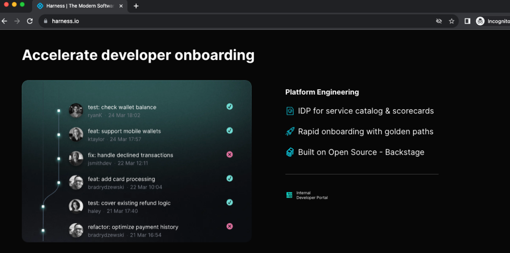Click green check on 'feat: add card processing'
The image size is (510, 253).
[229, 178]
